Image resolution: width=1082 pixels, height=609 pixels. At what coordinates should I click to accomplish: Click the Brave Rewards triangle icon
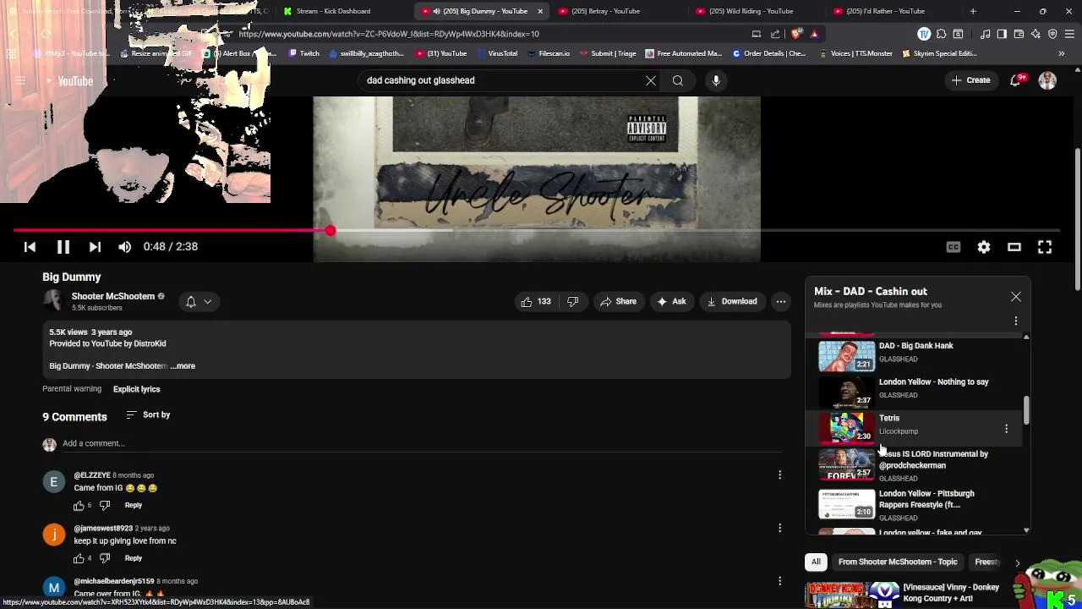[x=814, y=34]
